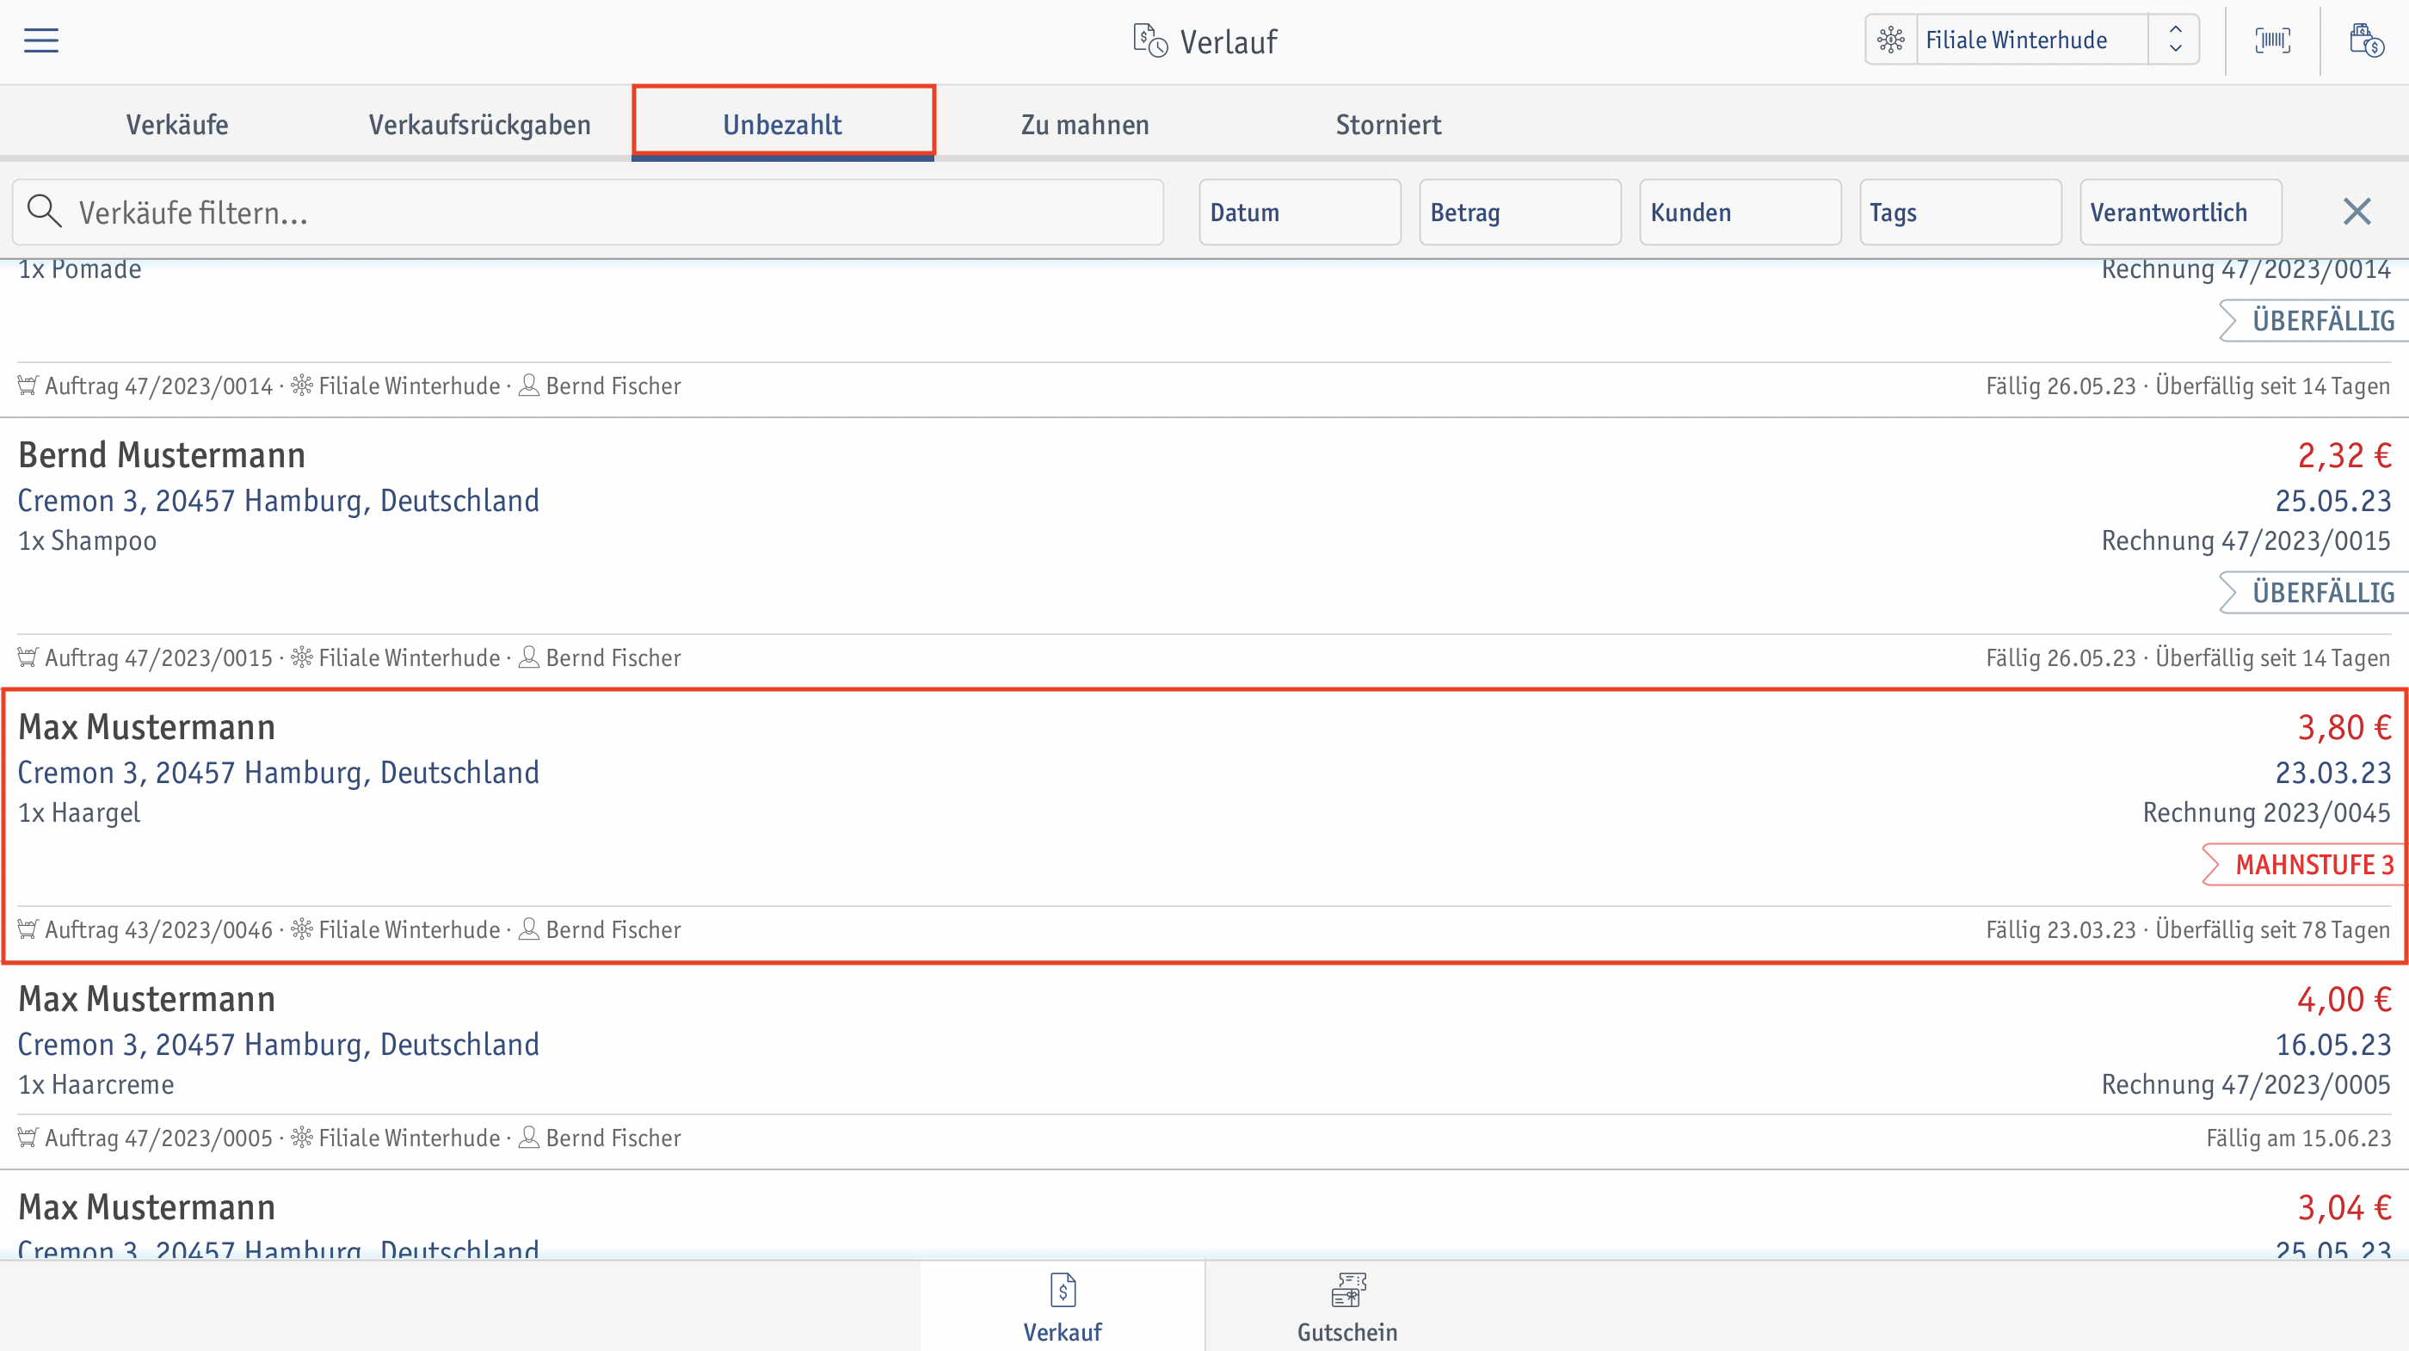Open address link in the Haarcreme entry
The image size is (2409, 1351).
279,1045
